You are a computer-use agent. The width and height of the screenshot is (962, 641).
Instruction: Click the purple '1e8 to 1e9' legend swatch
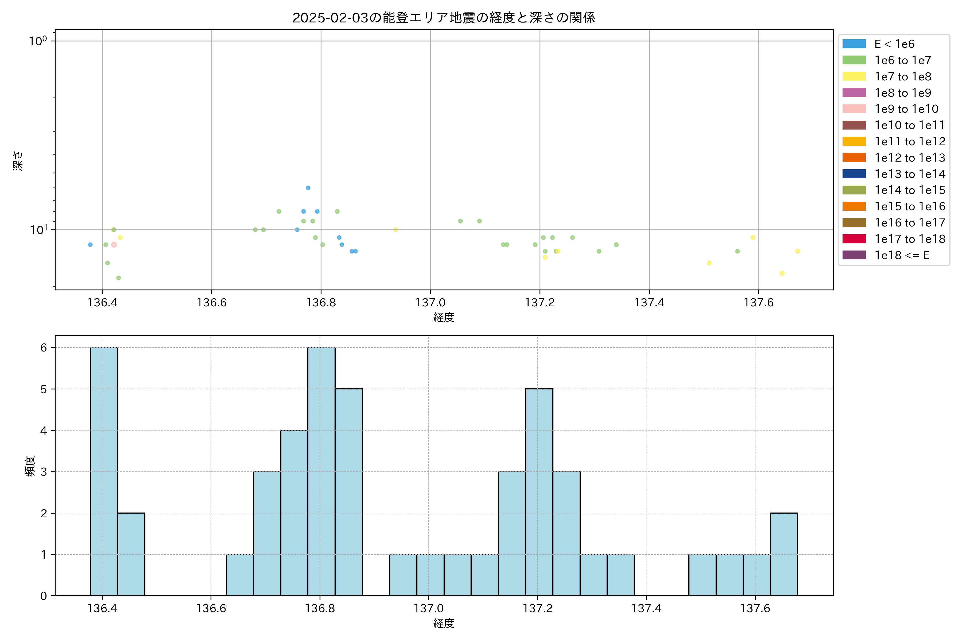tap(854, 93)
